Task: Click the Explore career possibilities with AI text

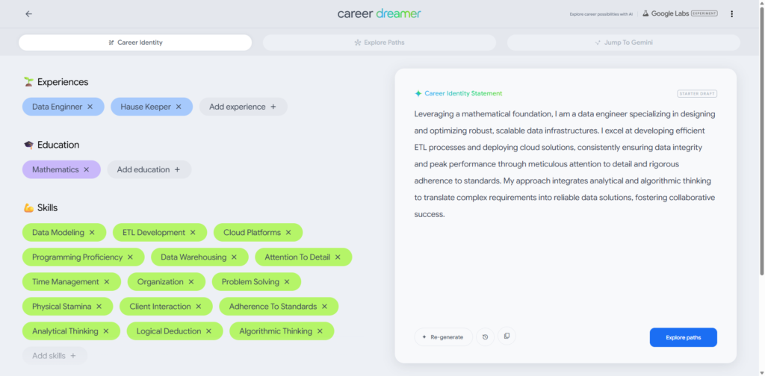Action: click(x=601, y=14)
